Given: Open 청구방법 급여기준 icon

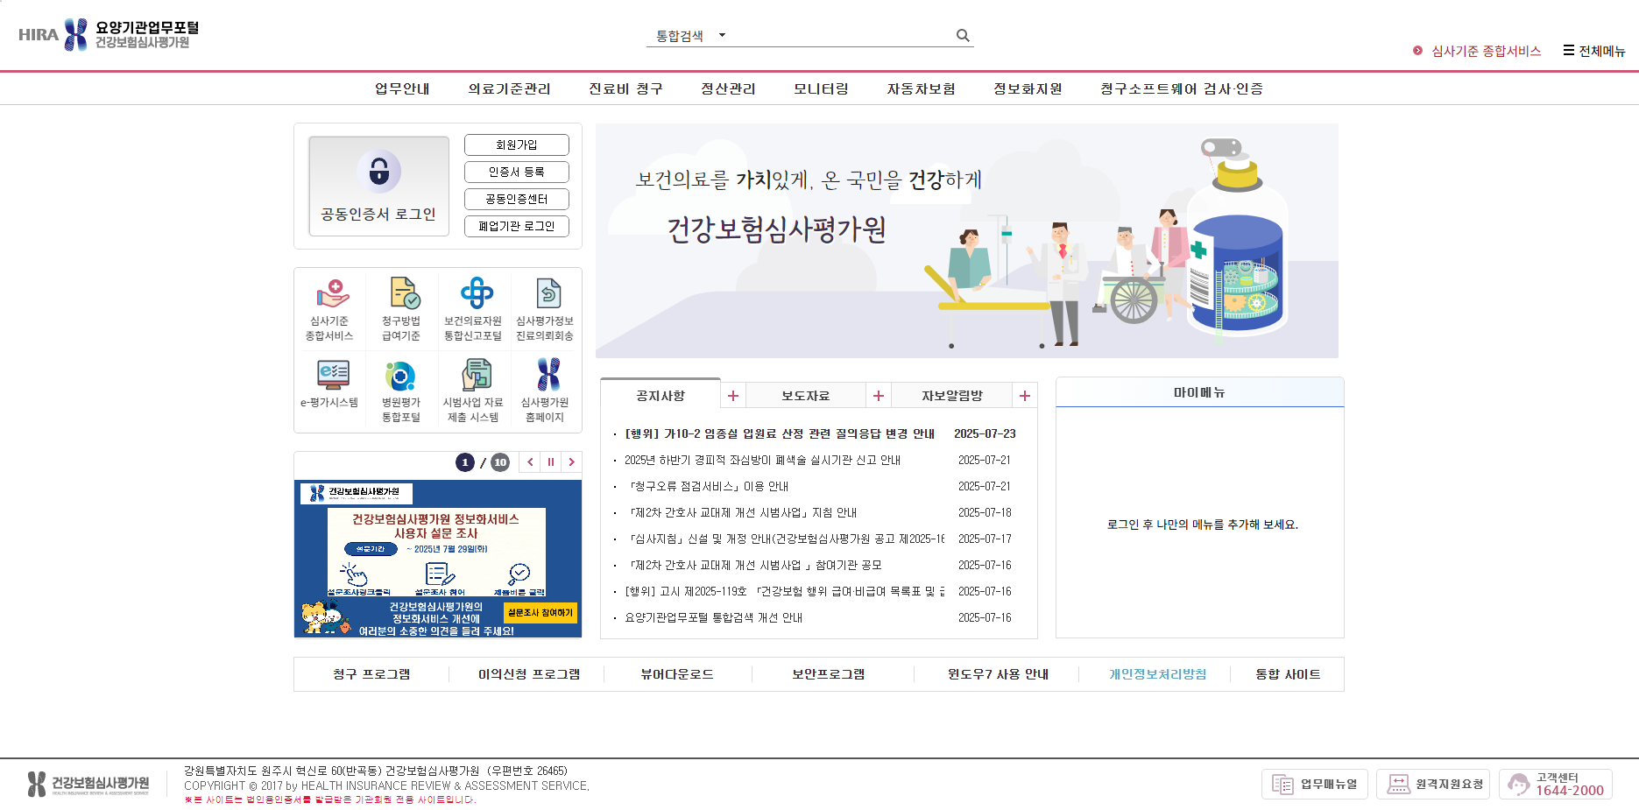Looking at the screenshot, I should tap(401, 310).
